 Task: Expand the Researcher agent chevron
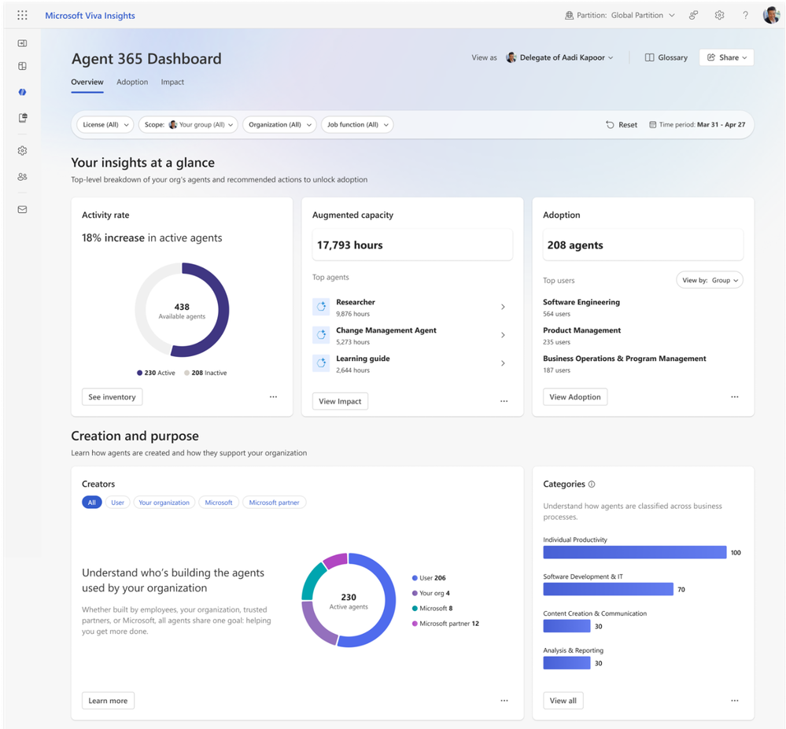pos(503,307)
